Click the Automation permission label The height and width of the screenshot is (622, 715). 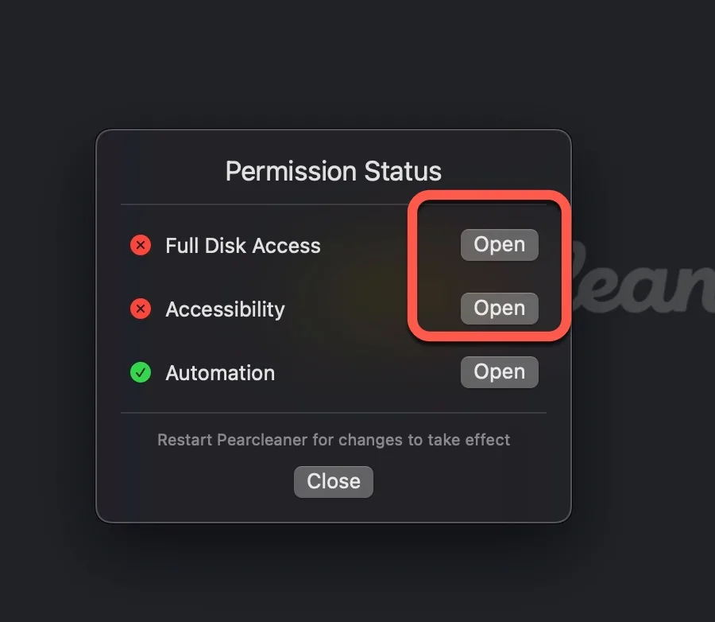[x=220, y=373]
